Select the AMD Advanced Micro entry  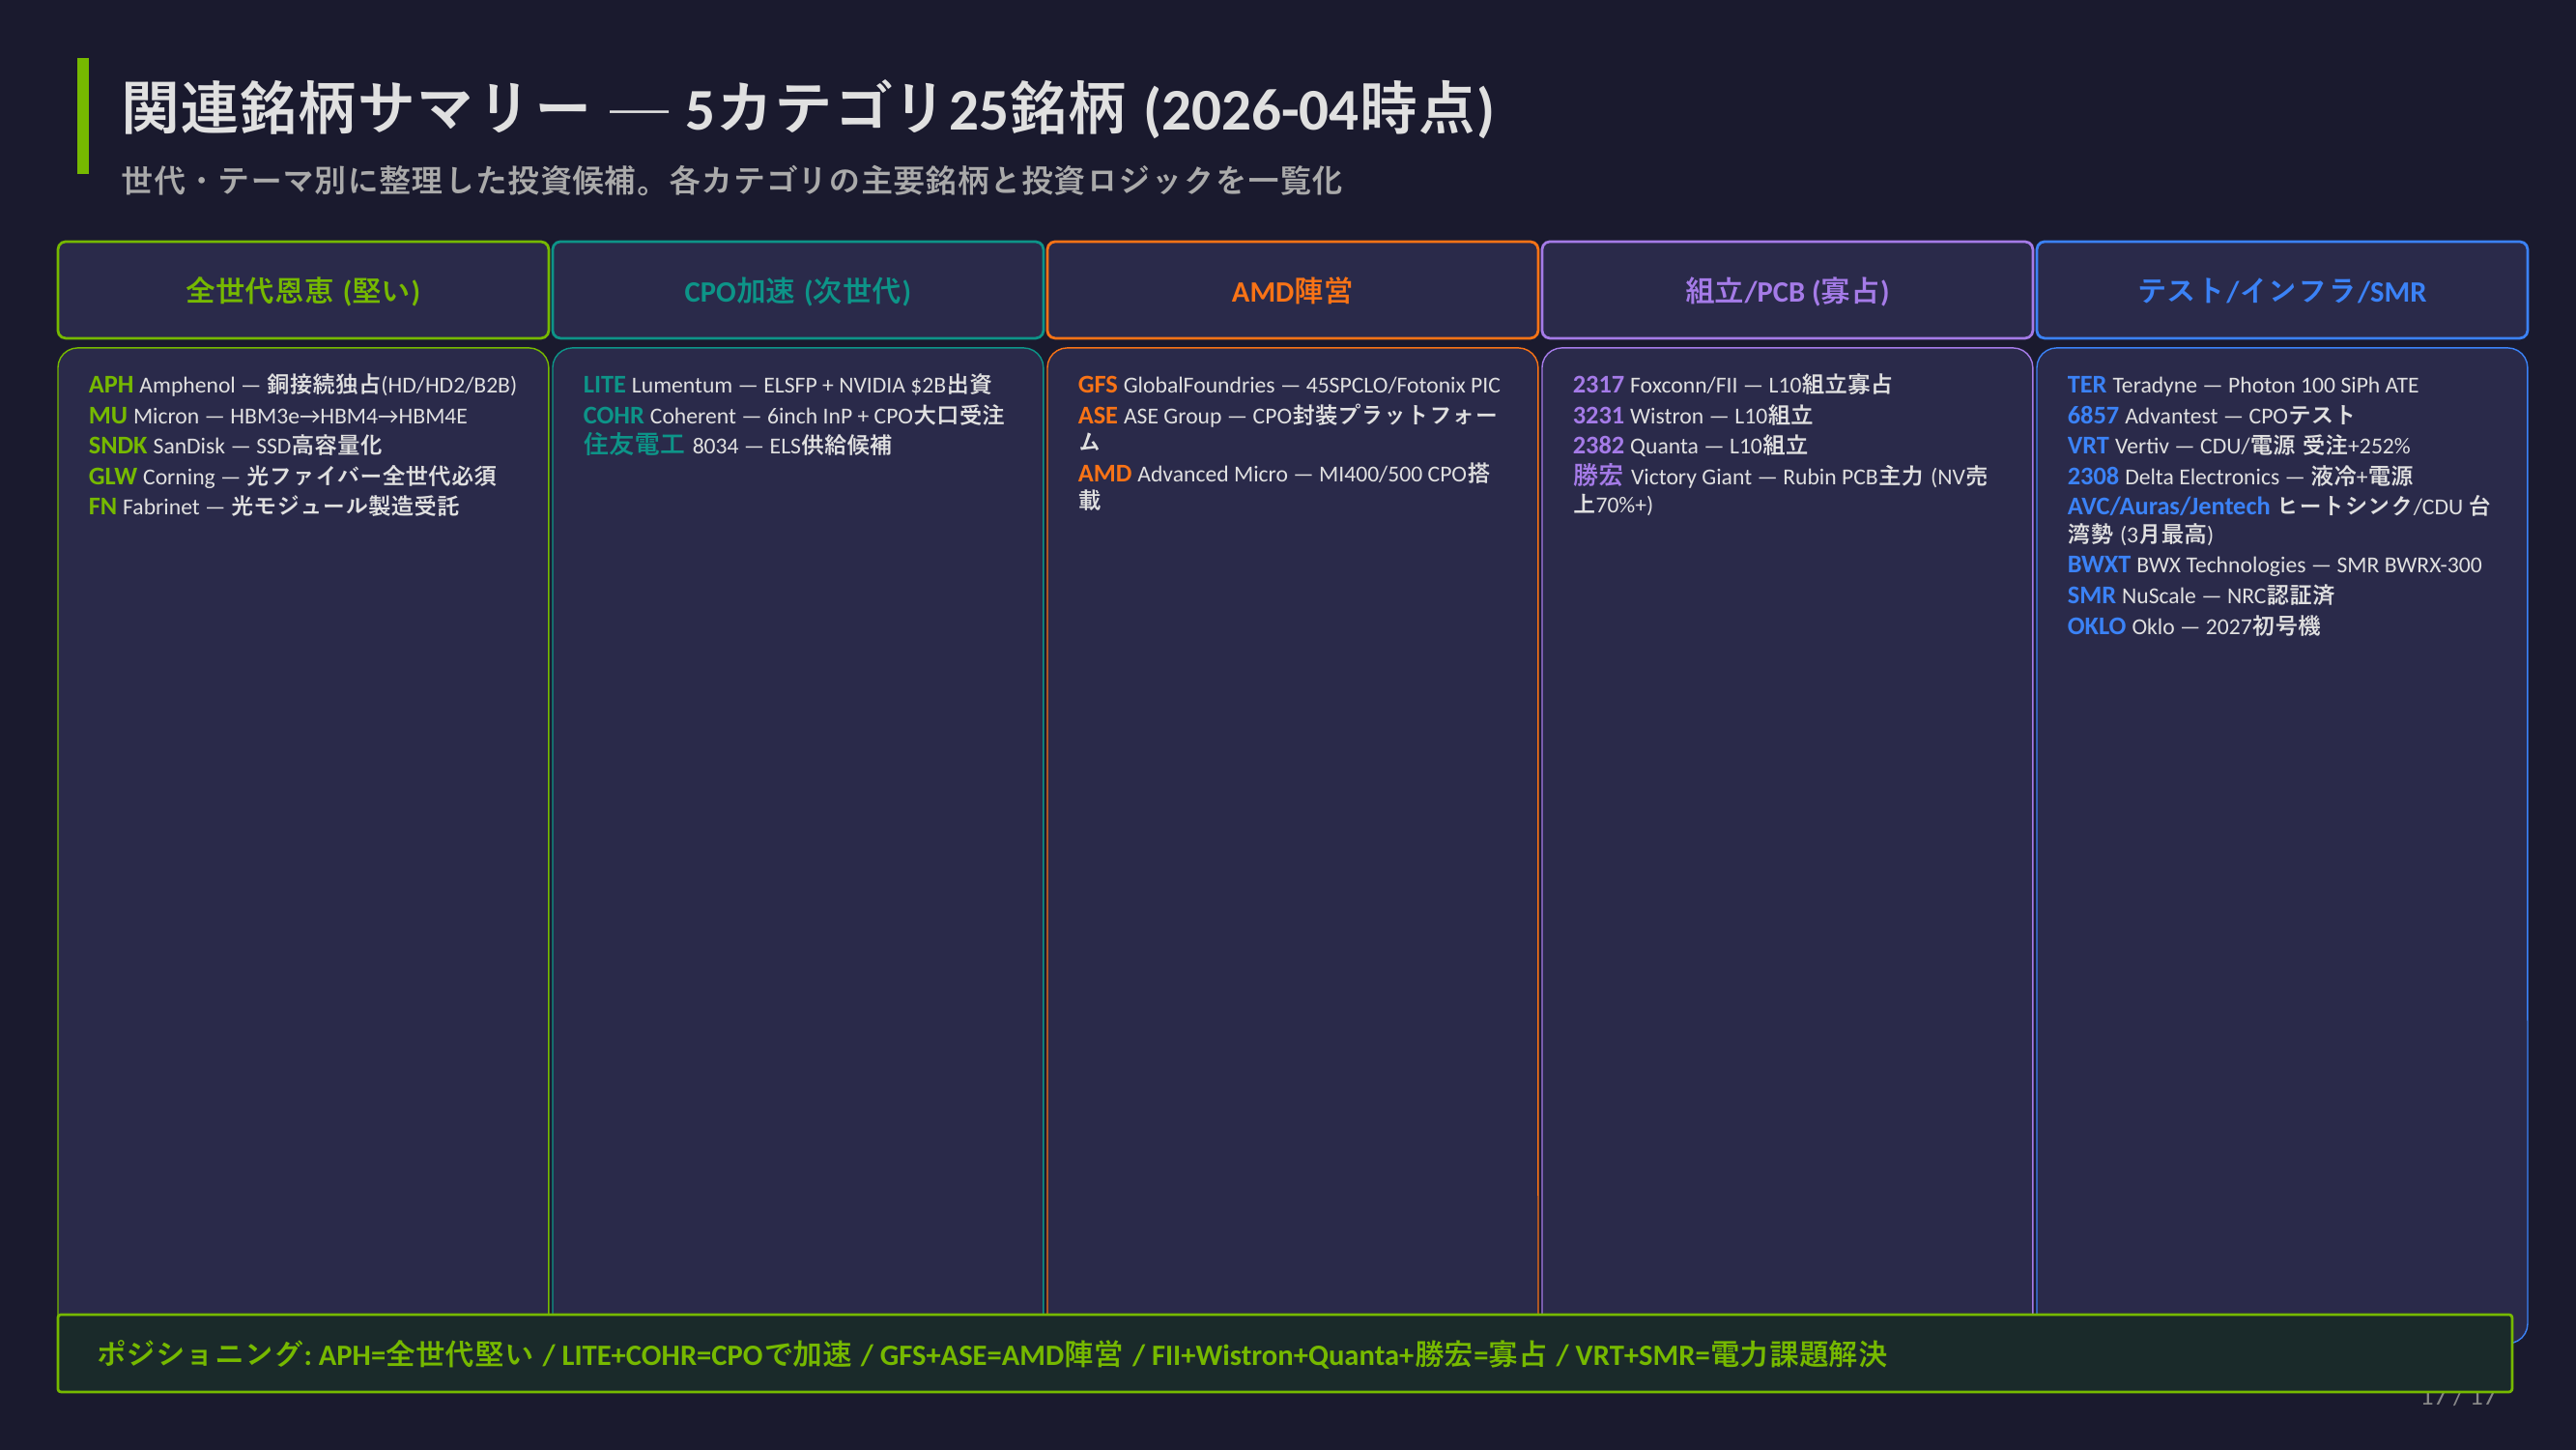(1283, 475)
